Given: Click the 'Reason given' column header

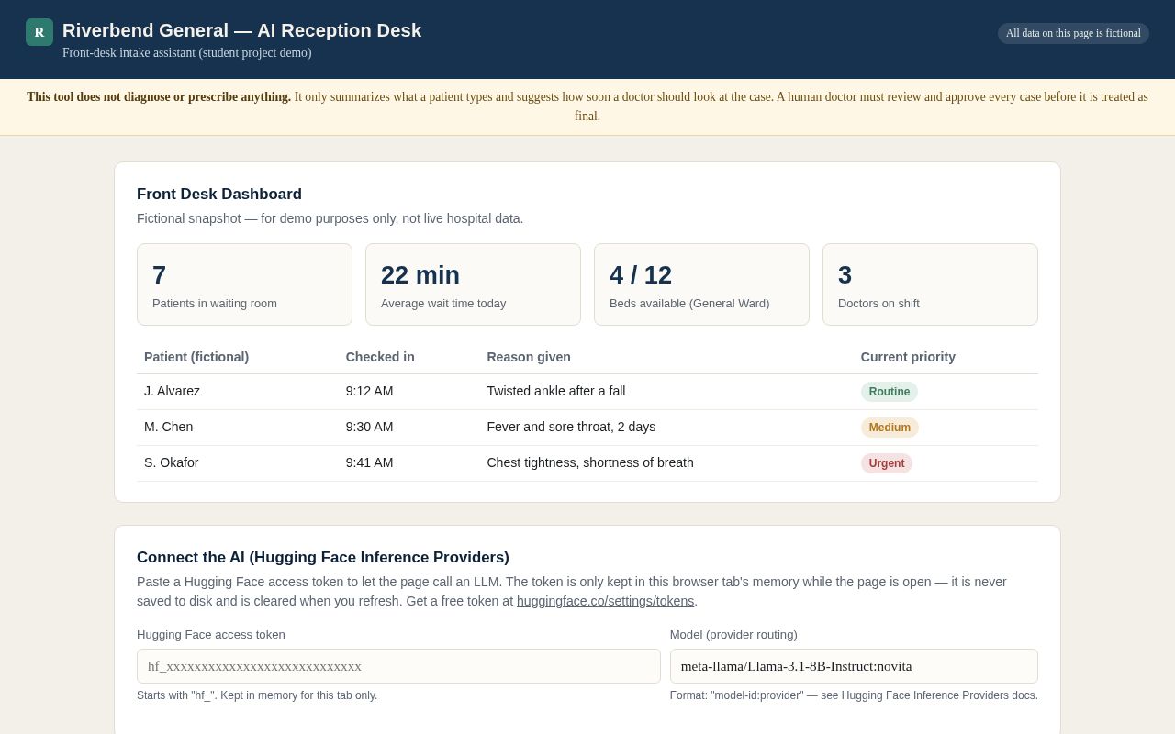Looking at the screenshot, I should (529, 357).
